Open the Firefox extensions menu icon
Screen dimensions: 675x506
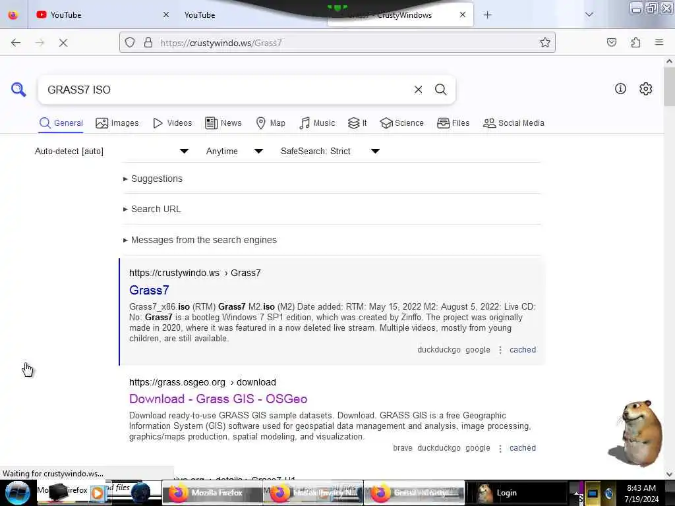635,42
